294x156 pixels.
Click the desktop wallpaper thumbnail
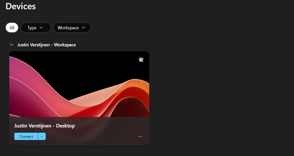tap(79, 84)
